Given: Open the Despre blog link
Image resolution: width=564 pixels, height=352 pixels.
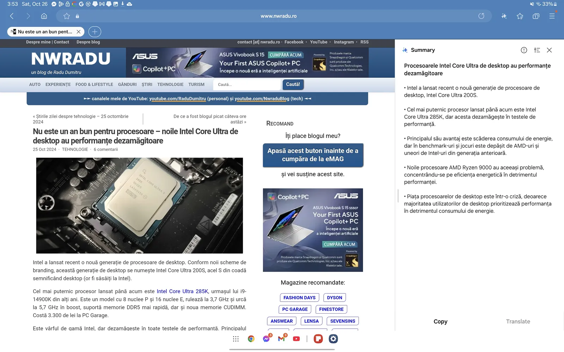Looking at the screenshot, I should pyautogui.click(x=88, y=42).
